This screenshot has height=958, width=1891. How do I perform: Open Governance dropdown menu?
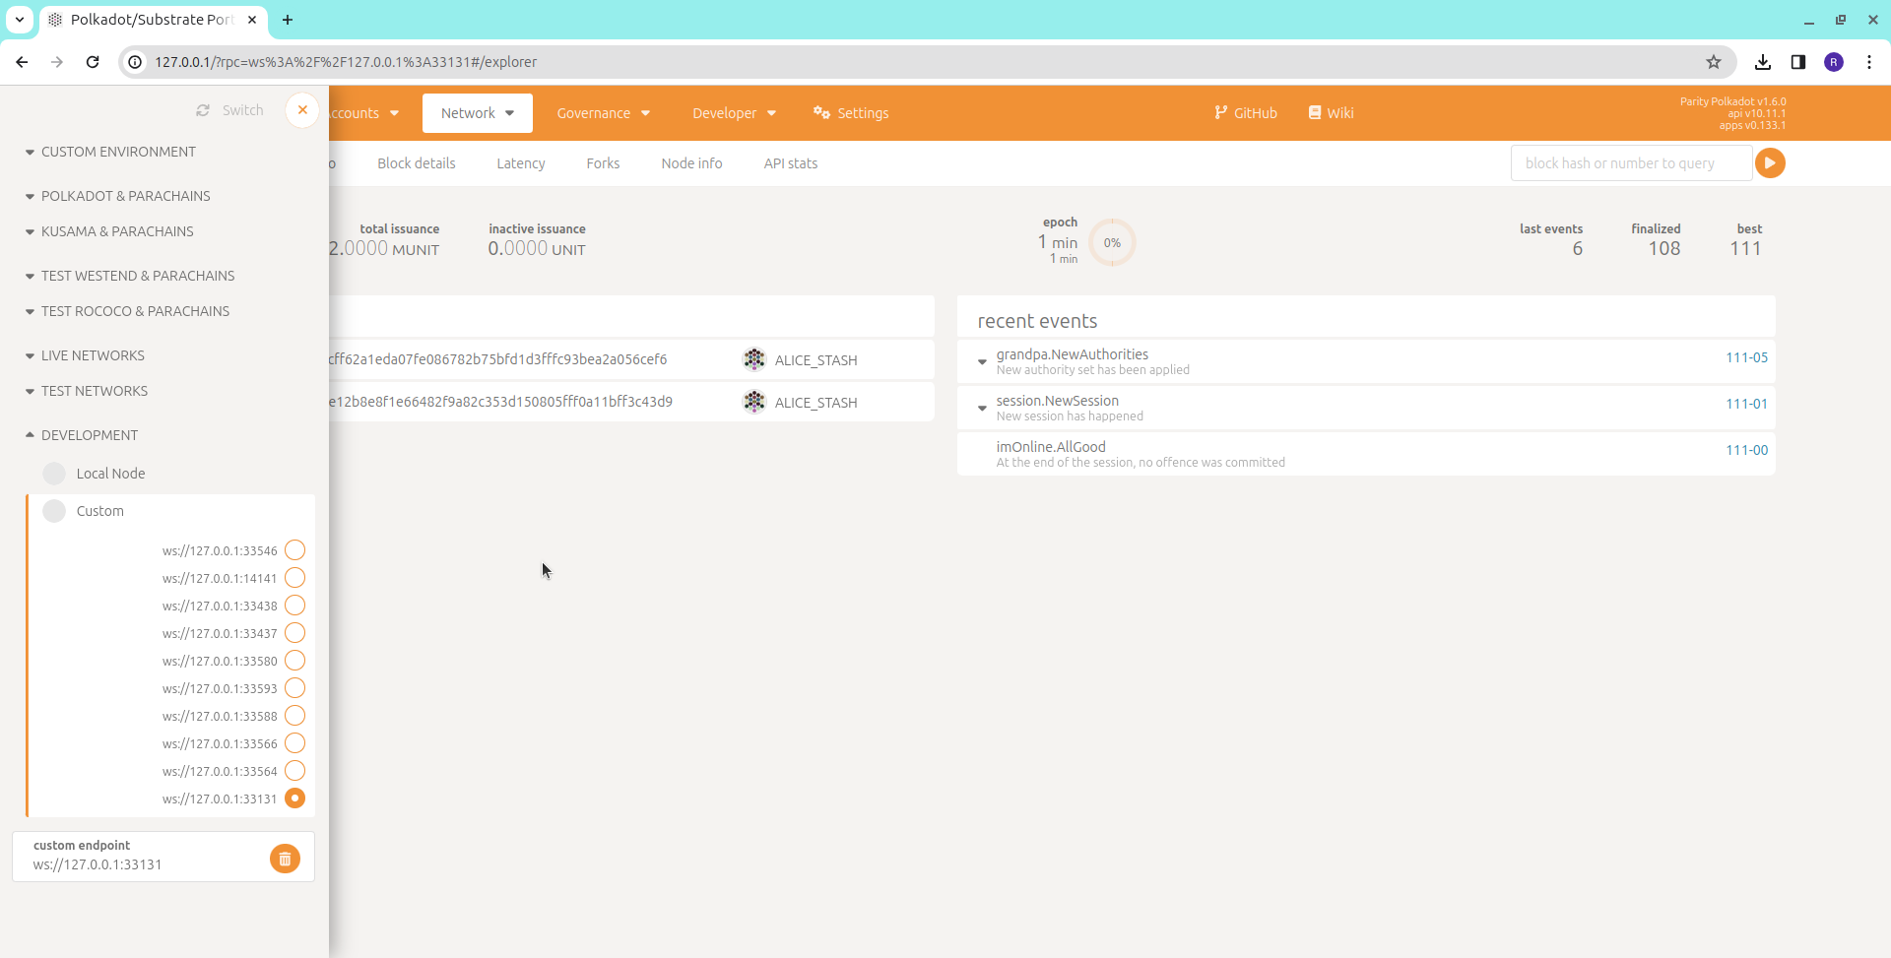(604, 113)
